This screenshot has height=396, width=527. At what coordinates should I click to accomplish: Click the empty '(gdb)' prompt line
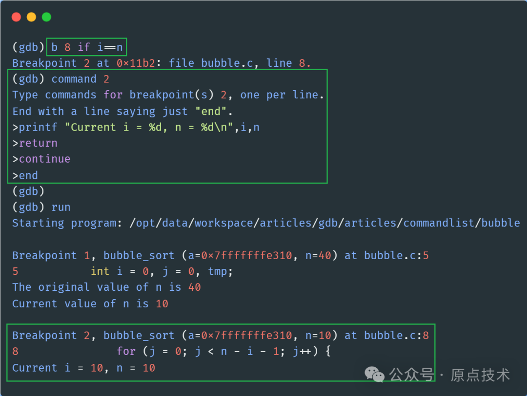28,191
